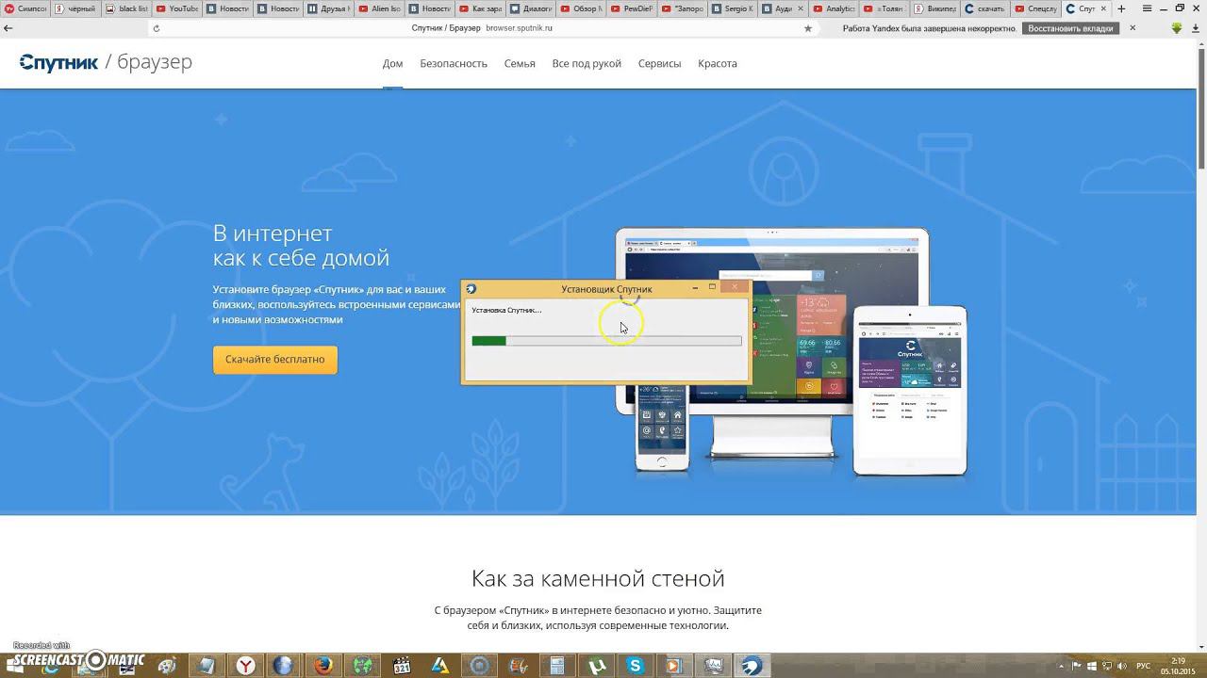The image size is (1207, 678).
Task: Switch to the чёрный Yandex tab
Action: 76,8
